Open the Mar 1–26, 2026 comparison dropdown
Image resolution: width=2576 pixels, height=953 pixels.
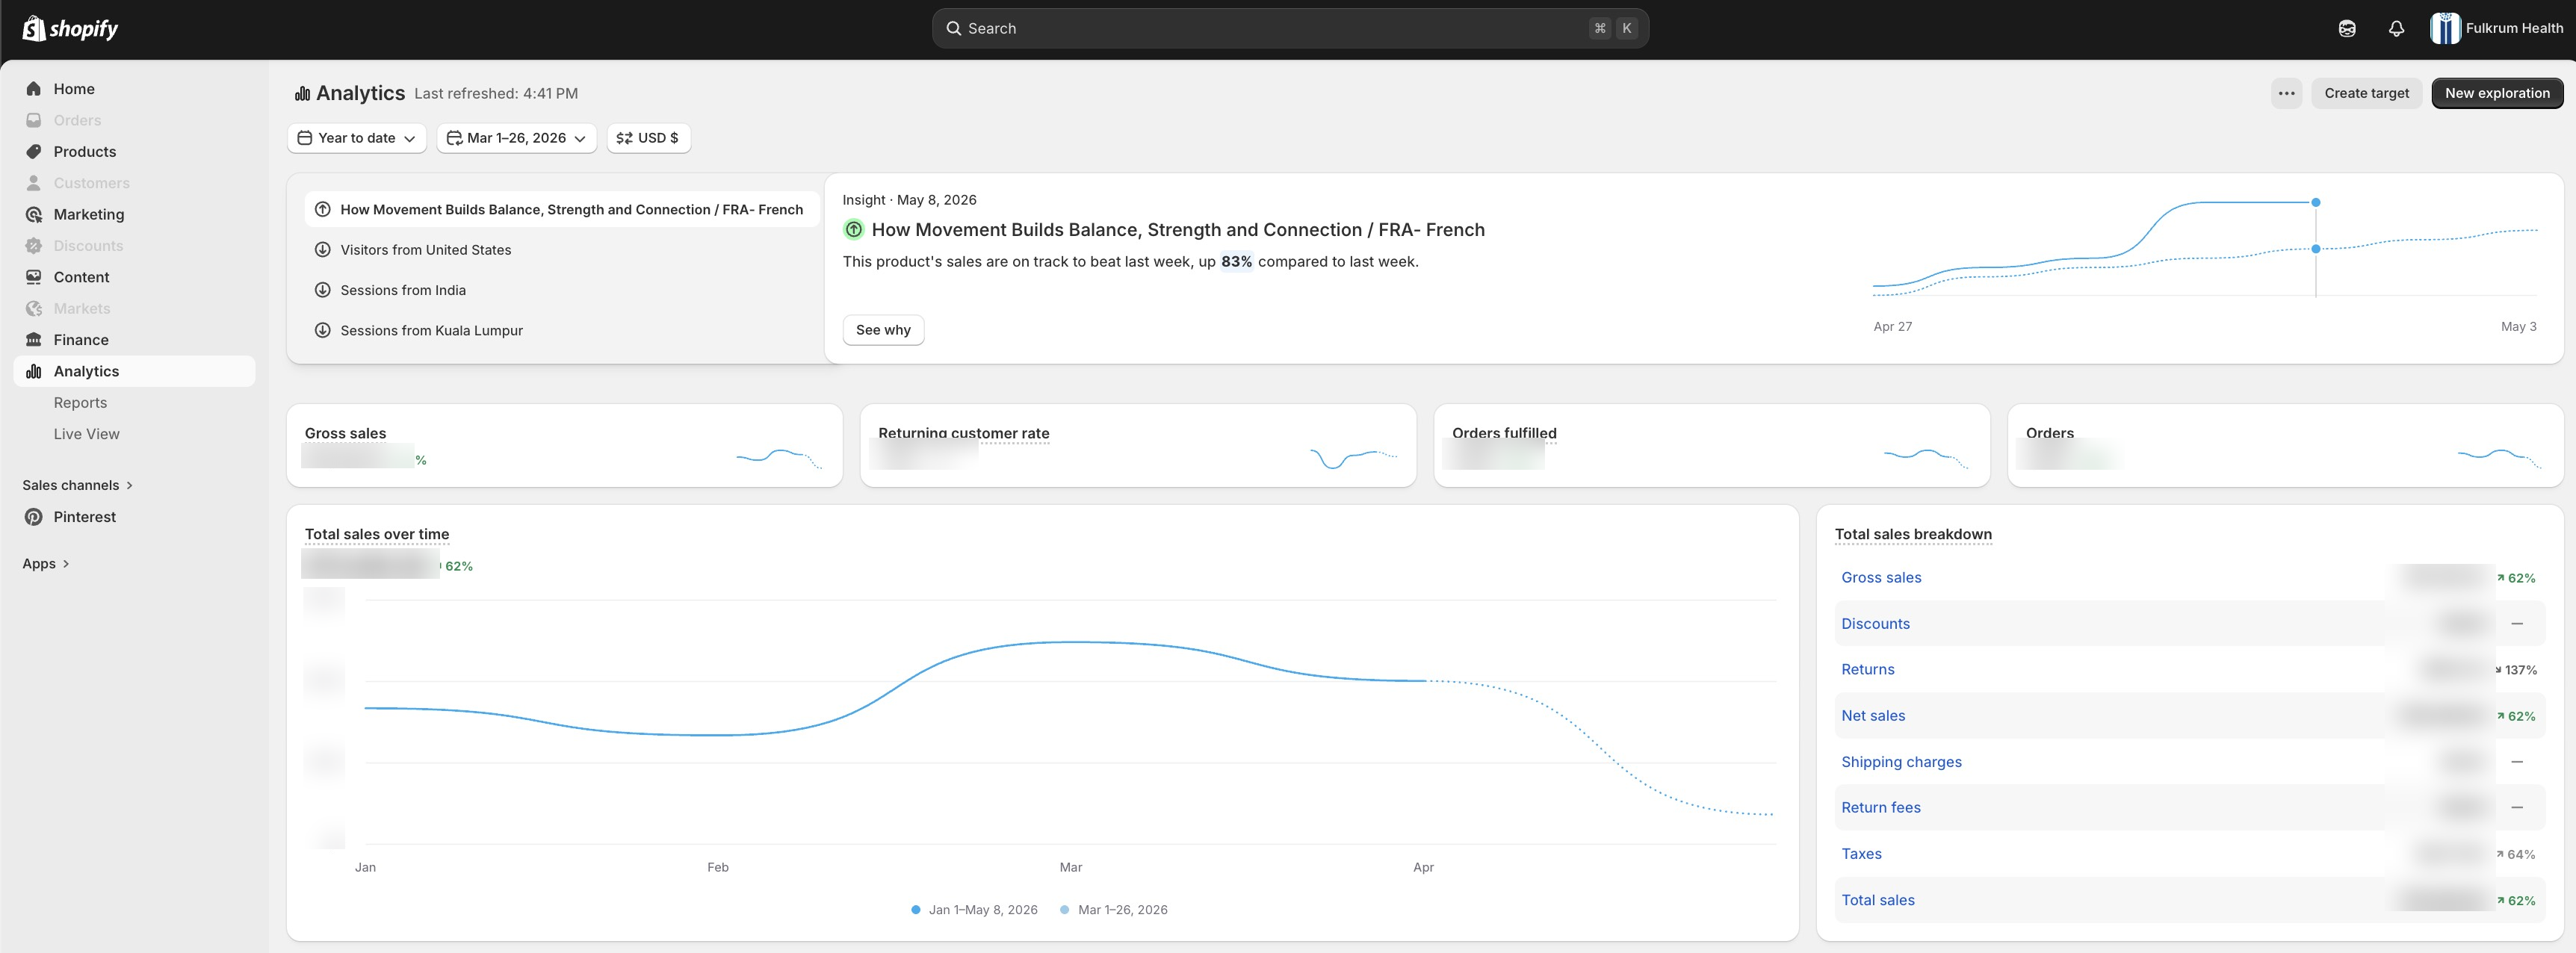point(516,138)
